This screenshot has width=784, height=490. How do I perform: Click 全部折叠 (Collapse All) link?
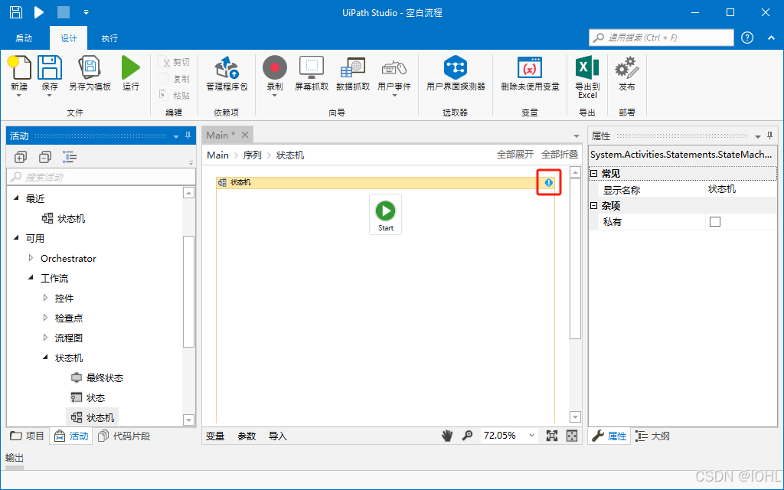[x=560, y=155]
